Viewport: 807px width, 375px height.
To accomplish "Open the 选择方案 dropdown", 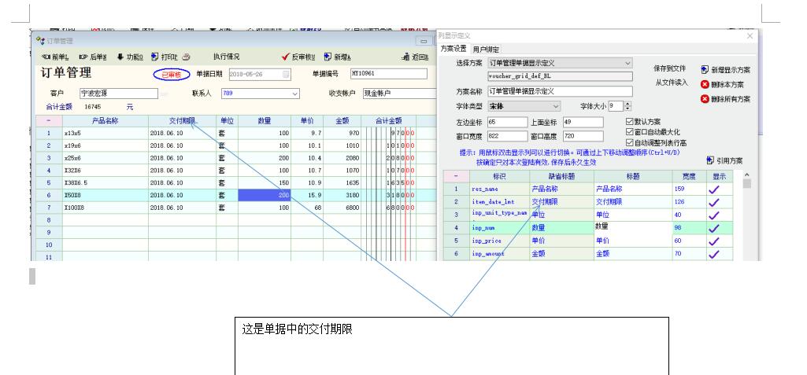I will [627, 62].
